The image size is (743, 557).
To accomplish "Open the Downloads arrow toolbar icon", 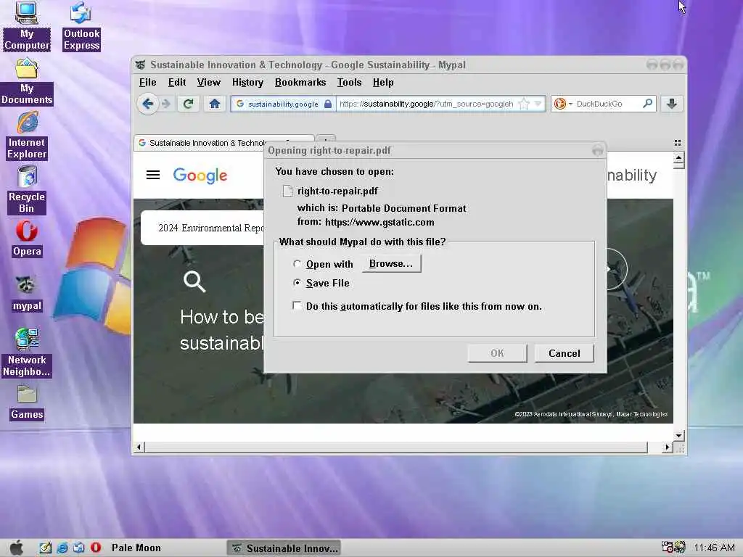I will (x=671, y=104).
